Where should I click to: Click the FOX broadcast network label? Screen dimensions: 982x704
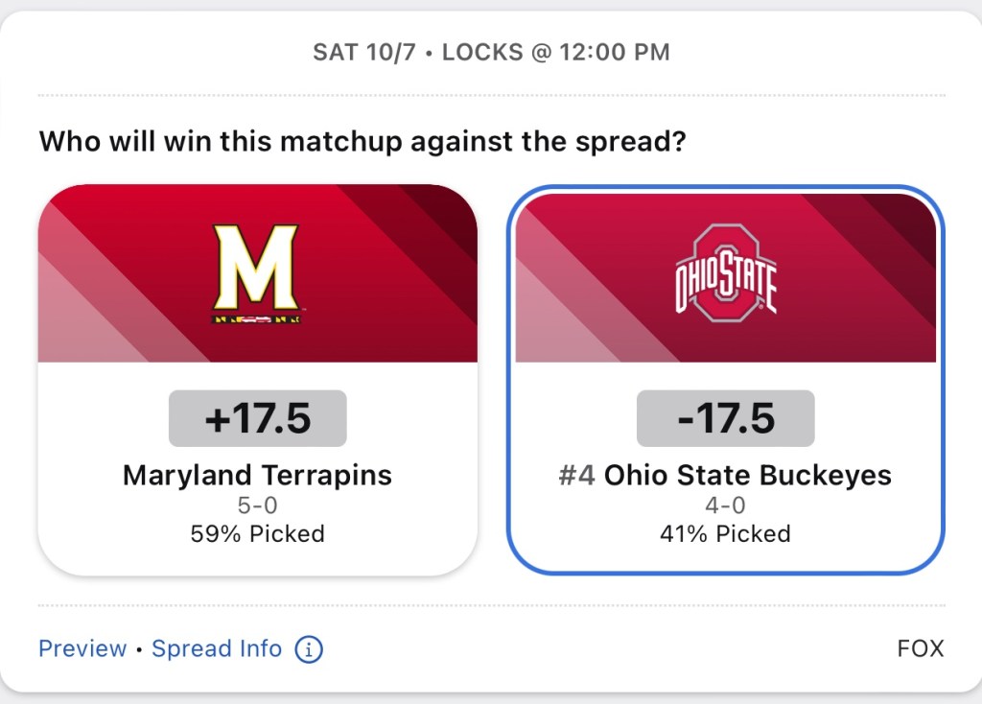[921, 649]
